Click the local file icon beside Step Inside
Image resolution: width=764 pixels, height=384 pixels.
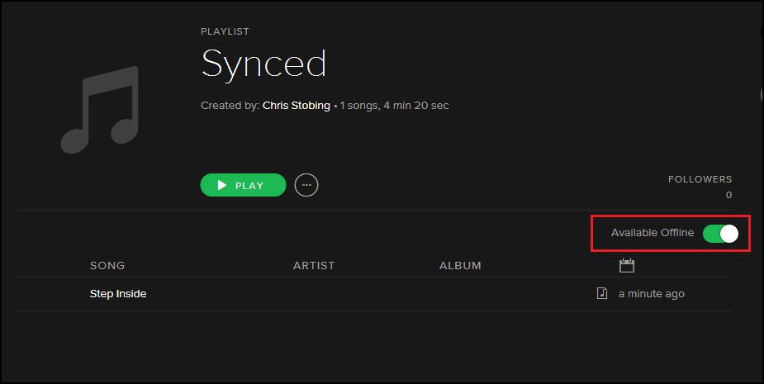click(x=602, y=293)
